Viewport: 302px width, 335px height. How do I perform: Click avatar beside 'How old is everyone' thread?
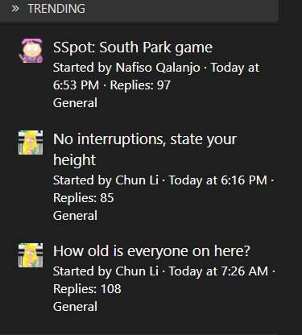(31, 255)
